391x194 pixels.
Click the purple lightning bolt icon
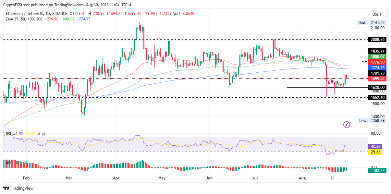346,125
